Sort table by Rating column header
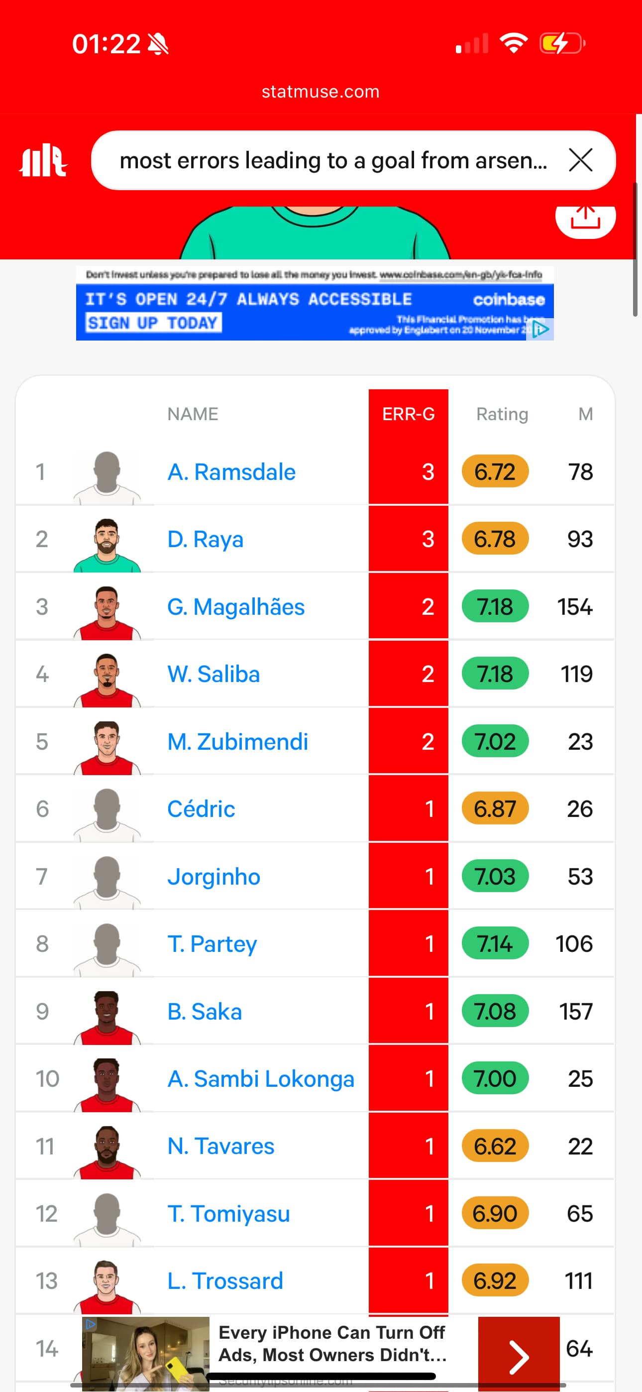Image resolution: width=642 pixels, height=1392 pixels. [x=502, y=415]
